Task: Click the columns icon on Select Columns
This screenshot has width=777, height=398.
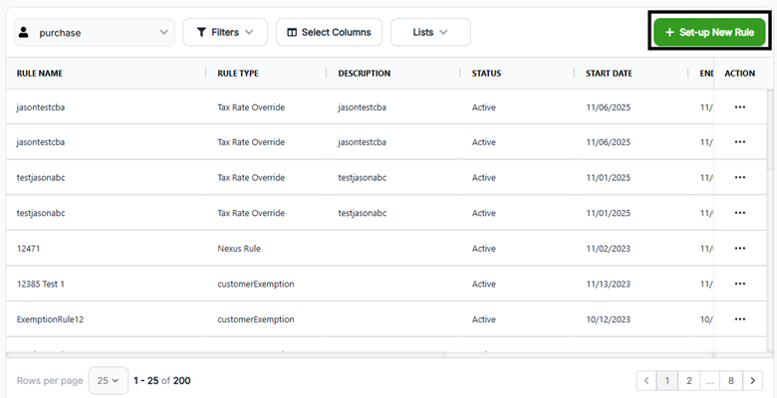Action: pyautogui.click(x=292, y=32)
